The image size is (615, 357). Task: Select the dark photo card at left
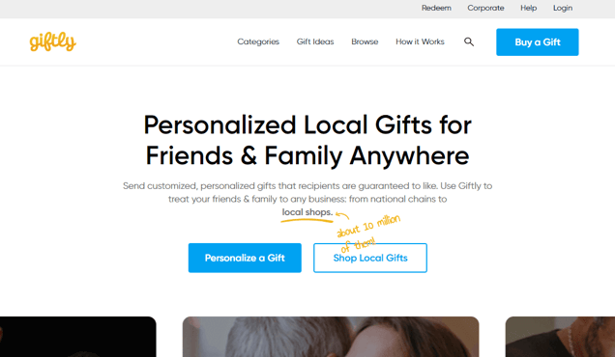pyautogui.click(x=77, y=337)
